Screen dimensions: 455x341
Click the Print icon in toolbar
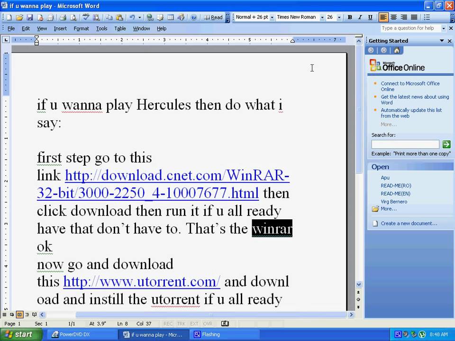coord(63,18)
